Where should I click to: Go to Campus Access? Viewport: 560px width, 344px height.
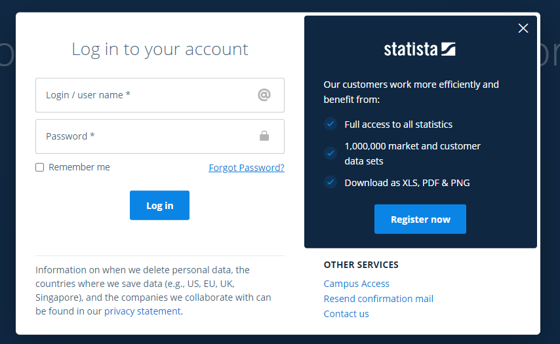pyautogui.click(x=357, y=284)
